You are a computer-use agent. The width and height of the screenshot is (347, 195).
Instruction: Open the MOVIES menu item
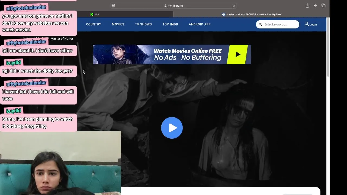point(118,24)
